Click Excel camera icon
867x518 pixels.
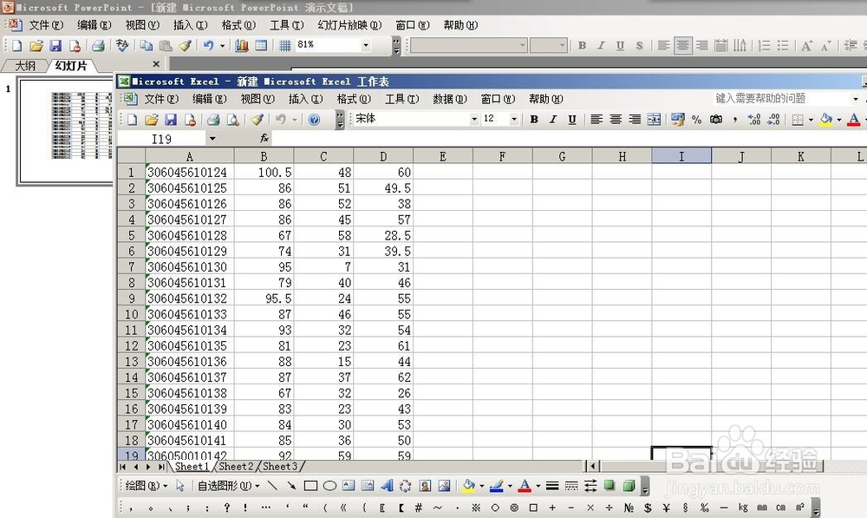pos(716,119)
